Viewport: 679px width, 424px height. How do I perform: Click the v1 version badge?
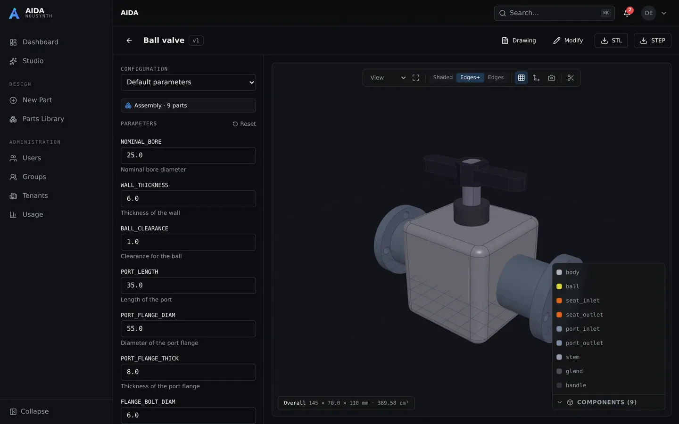pyautogui.click(x=196, y=41)
